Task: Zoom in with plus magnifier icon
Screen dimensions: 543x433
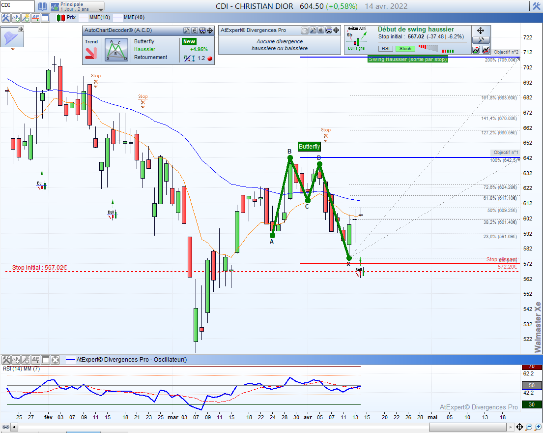Action: coord(538,427)
